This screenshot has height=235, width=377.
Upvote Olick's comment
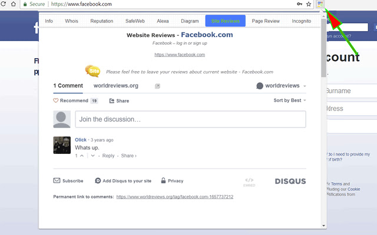click(x=82, y=156)
